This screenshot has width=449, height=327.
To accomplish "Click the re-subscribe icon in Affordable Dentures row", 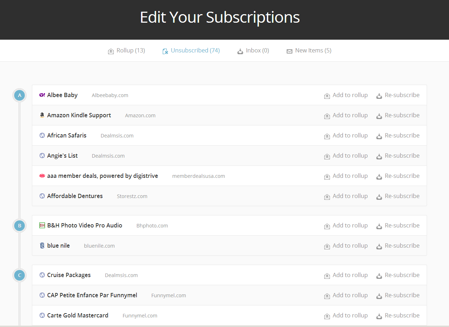I will (x=379, y=197).
